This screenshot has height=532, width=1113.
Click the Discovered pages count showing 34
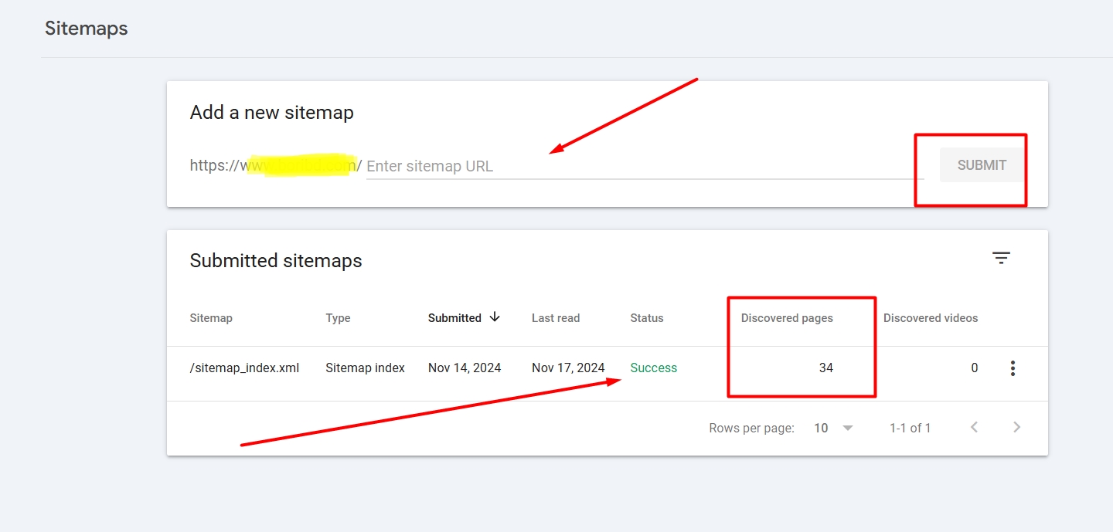825,368
